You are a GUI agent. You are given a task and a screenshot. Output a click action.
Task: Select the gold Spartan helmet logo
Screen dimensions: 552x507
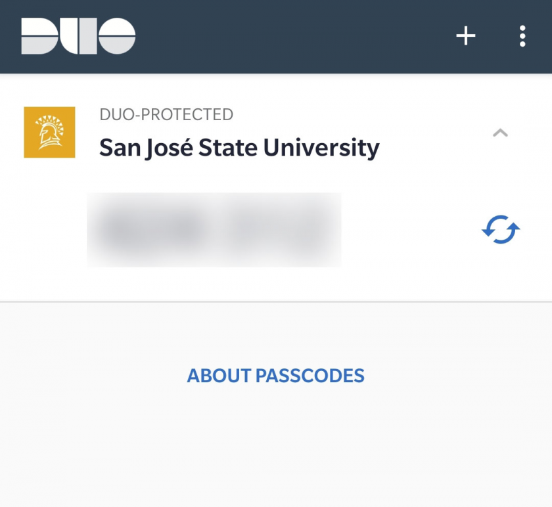50,132
